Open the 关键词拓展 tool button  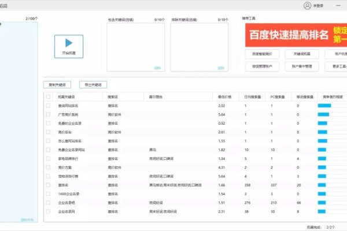click(302, 54)
